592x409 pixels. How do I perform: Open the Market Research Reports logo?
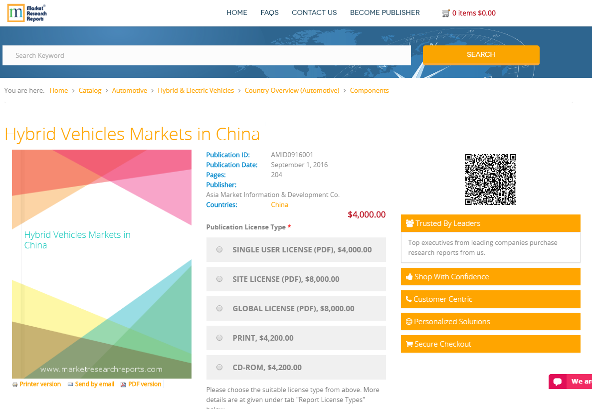click(27, 13)
